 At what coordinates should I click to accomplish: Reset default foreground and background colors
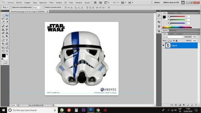coord(2,59)
